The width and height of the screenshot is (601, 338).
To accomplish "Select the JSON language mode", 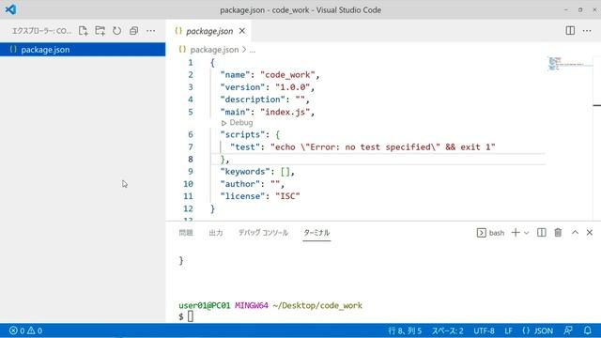I will click(x=538, y=330).
